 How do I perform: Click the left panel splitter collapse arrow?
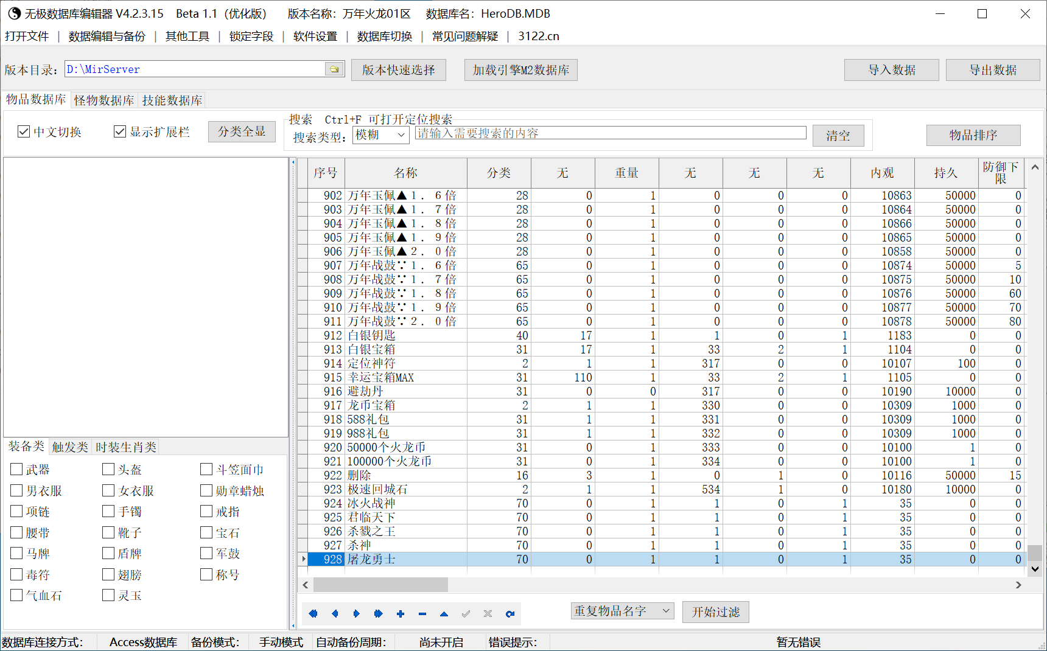click(x=293, y=162)
